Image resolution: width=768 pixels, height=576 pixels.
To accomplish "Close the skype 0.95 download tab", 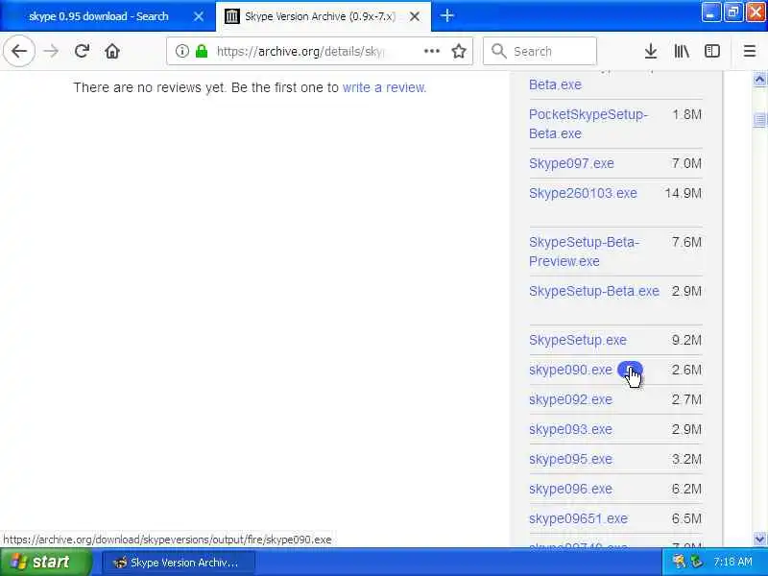I will tap(199, 16).
